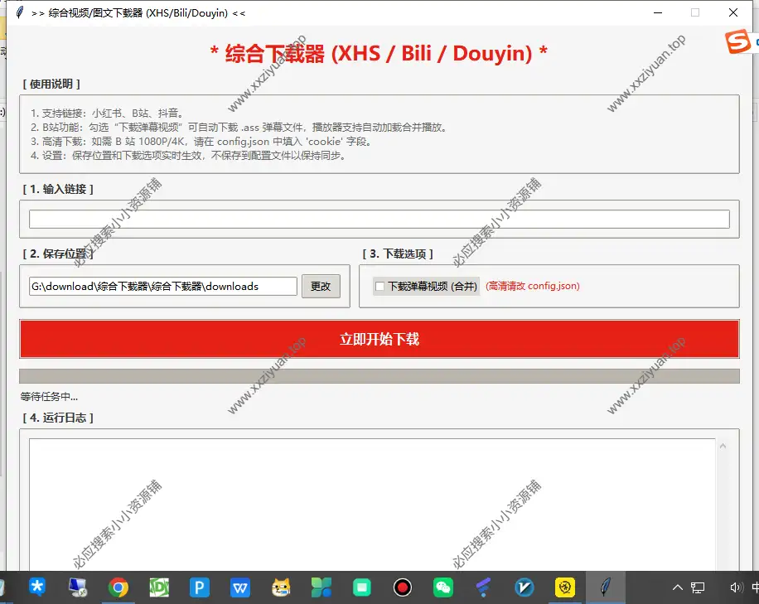Image resolution: width=759 pixels, height=604 pixels.
Task: Enable 下载弹幕视频 (合并) checkbox
Action: [379, 286]
